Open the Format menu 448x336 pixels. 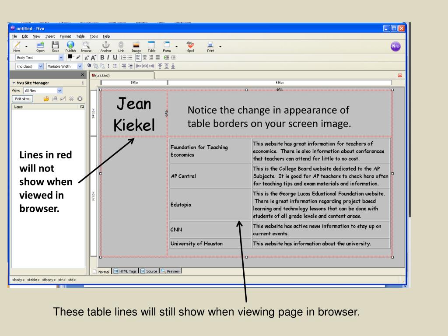66,36
